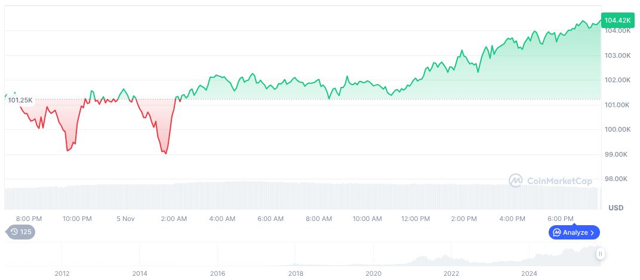Open the Analyze button
The image size is (640, 280).
tap(574, 232)
